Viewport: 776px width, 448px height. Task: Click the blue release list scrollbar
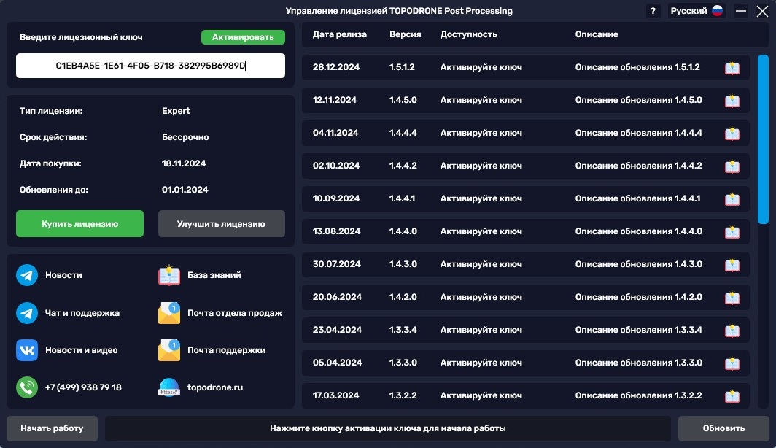[x=763, y=139]
